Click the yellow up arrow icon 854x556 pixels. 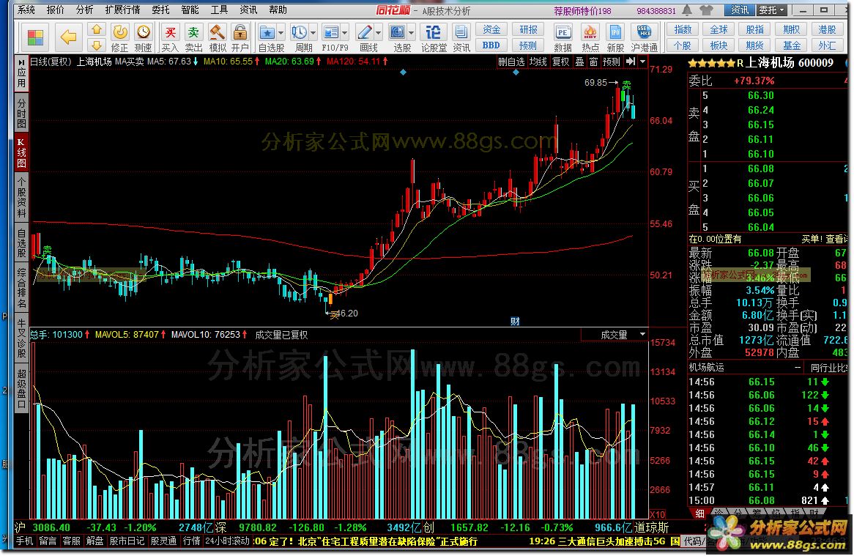(97, 29)
